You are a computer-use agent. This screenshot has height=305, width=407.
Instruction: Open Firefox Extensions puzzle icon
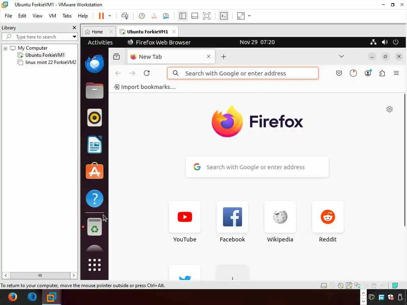click(382, 73)
